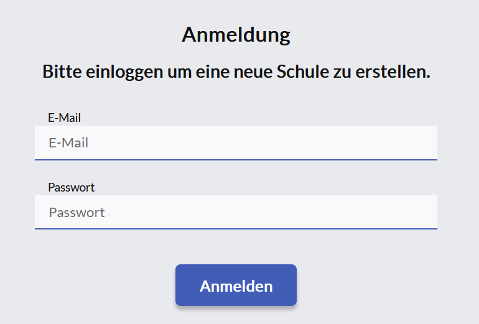Viewport: 479px width, 324px height.
Task: Click the Passwort placeholder text
Action: click(77, 213)
